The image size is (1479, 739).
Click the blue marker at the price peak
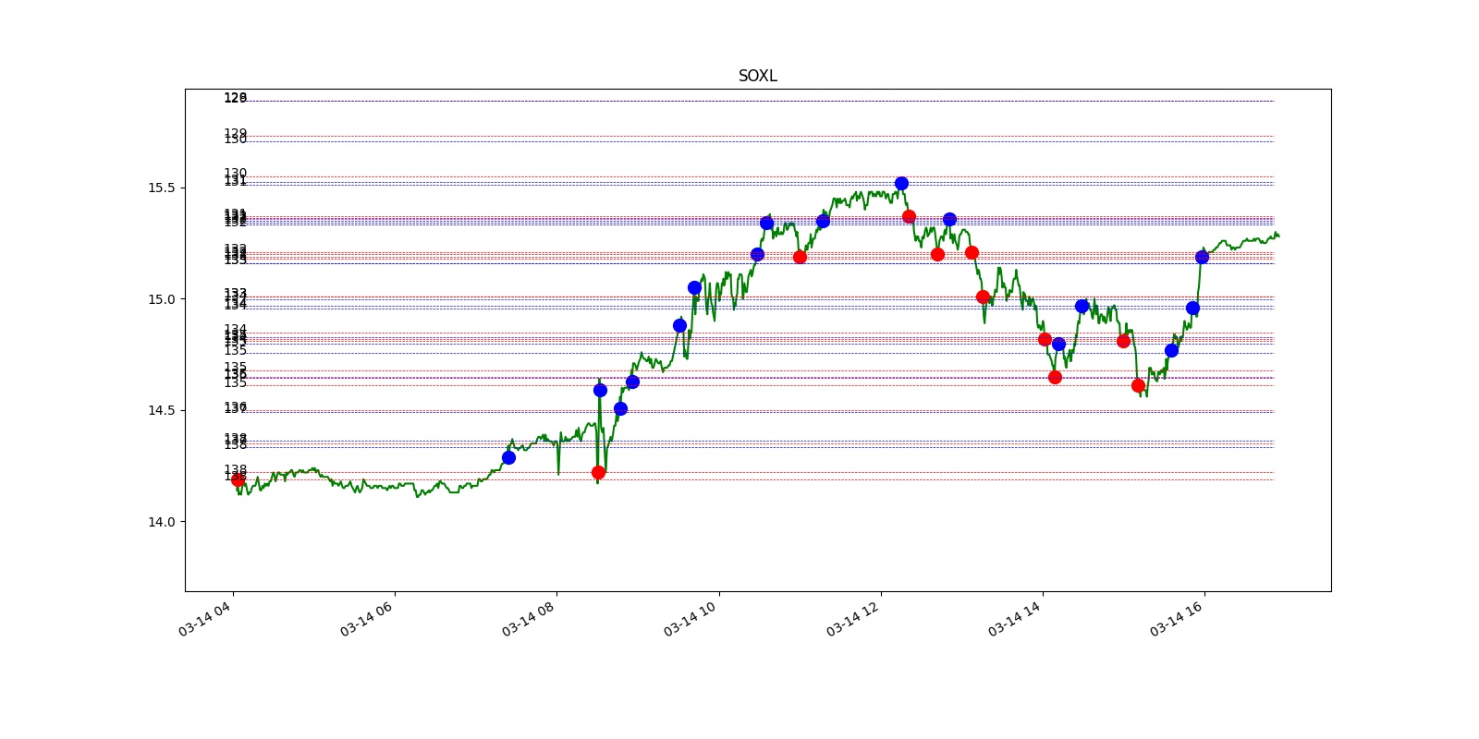[x=901, y=183]
